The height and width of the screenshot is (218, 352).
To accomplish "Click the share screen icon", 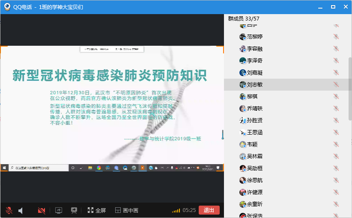I will [59, 210].
